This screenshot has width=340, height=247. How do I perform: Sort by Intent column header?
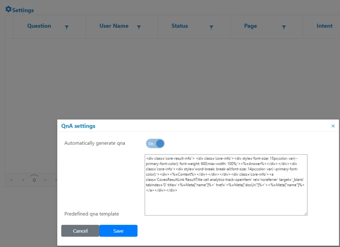[324, 26]
